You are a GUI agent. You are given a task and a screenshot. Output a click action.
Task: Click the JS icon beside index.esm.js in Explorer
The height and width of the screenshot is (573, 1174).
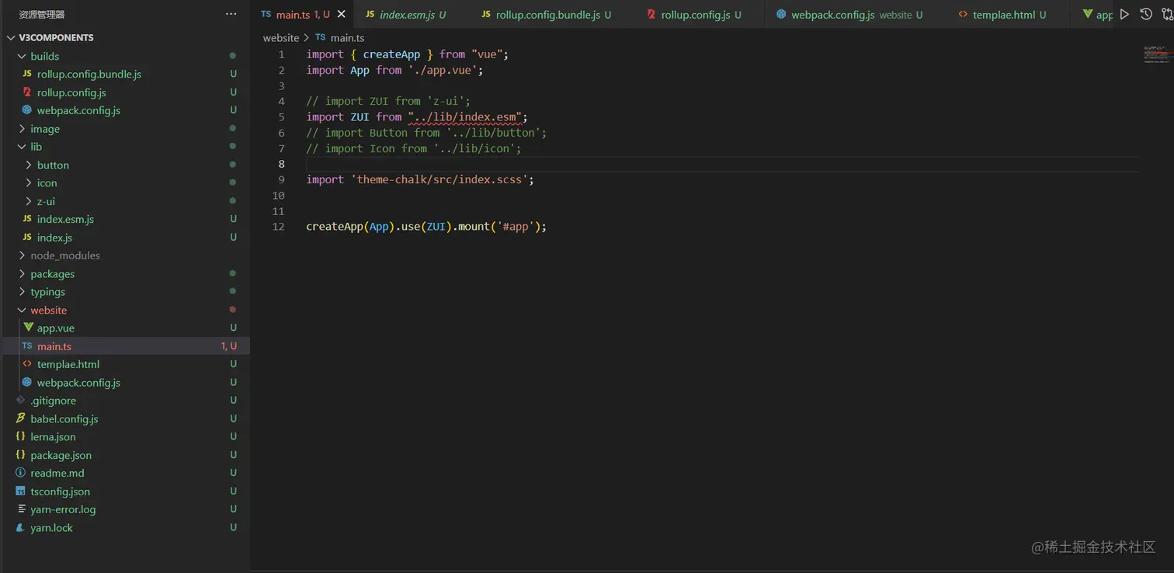[x=27, y=219]
